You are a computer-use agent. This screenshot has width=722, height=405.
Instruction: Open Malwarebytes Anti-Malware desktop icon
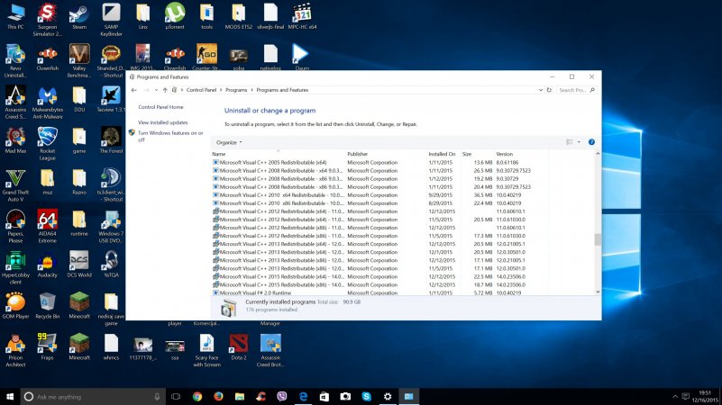tap(47, 103)
